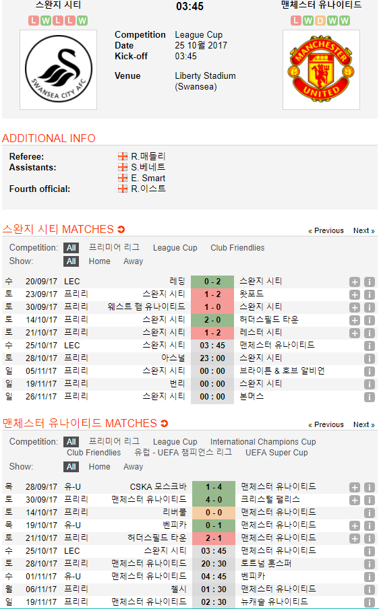Image resolution: width=379 pixels, height=609 pixels.
Task: Select Away filter in Swansea matches
Action: click(134, 261)
